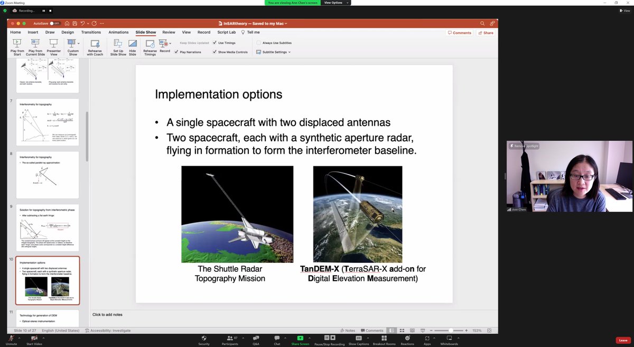Select slide 8 thumbnail Interferometry for topography

48,175
